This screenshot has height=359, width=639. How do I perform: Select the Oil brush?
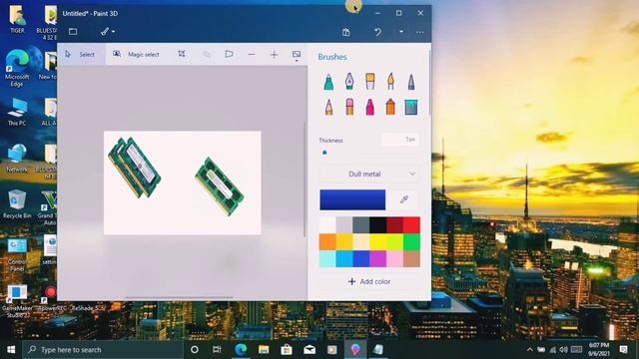coord(369,82)
